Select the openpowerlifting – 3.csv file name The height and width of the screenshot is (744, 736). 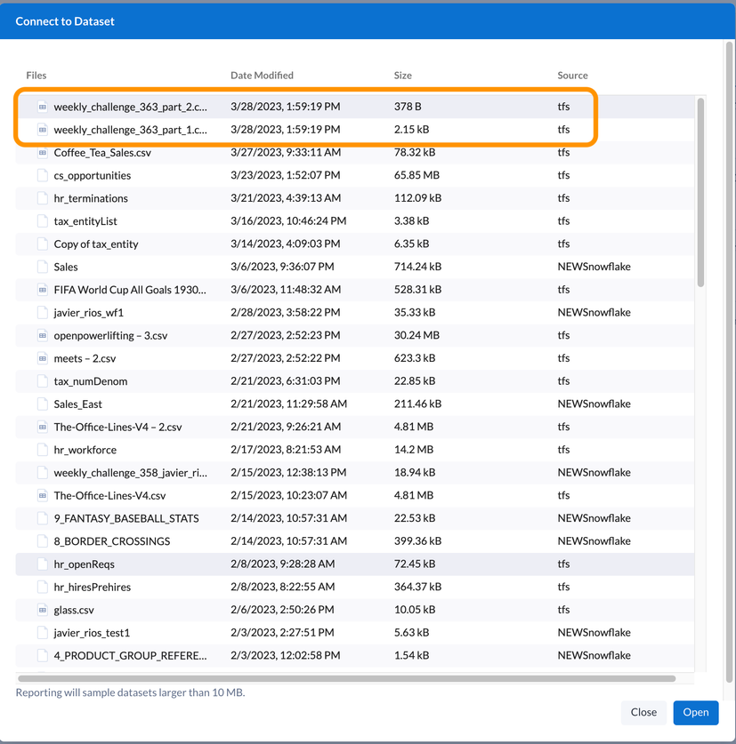[110, 335]
